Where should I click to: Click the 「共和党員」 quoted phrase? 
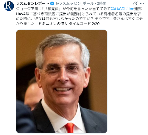[x=51, y=9]
